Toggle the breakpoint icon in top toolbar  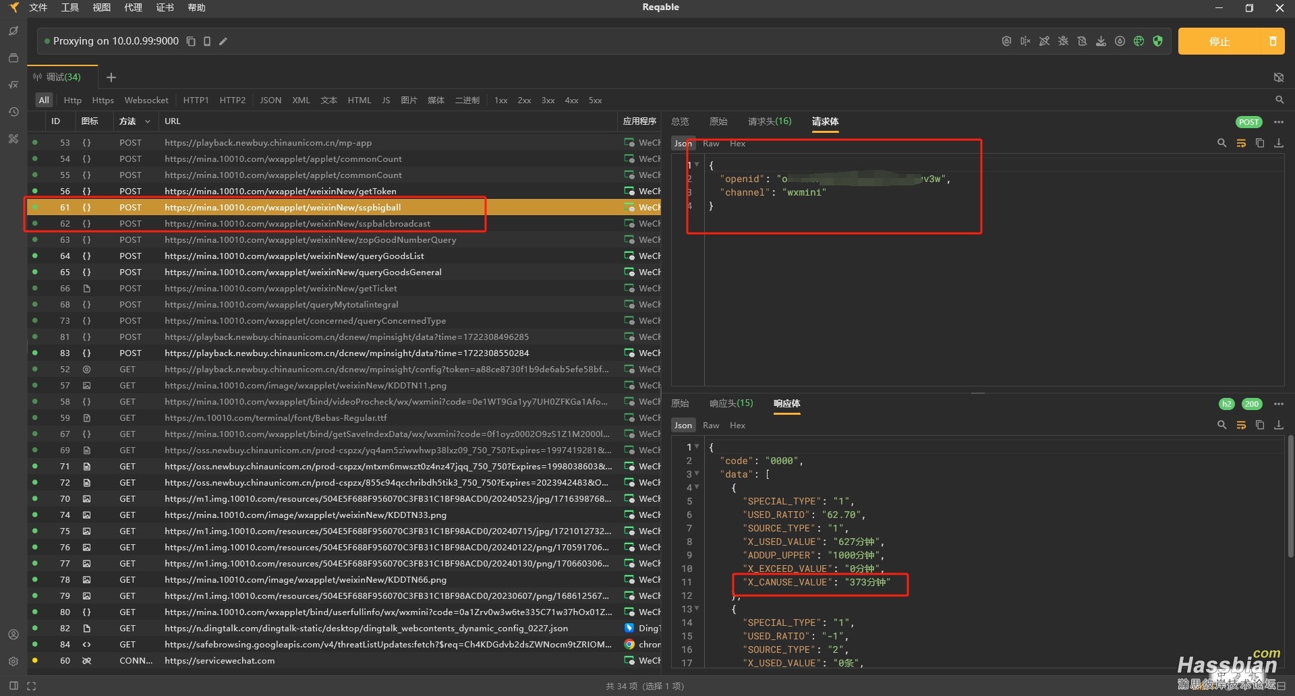[1025, 41]
